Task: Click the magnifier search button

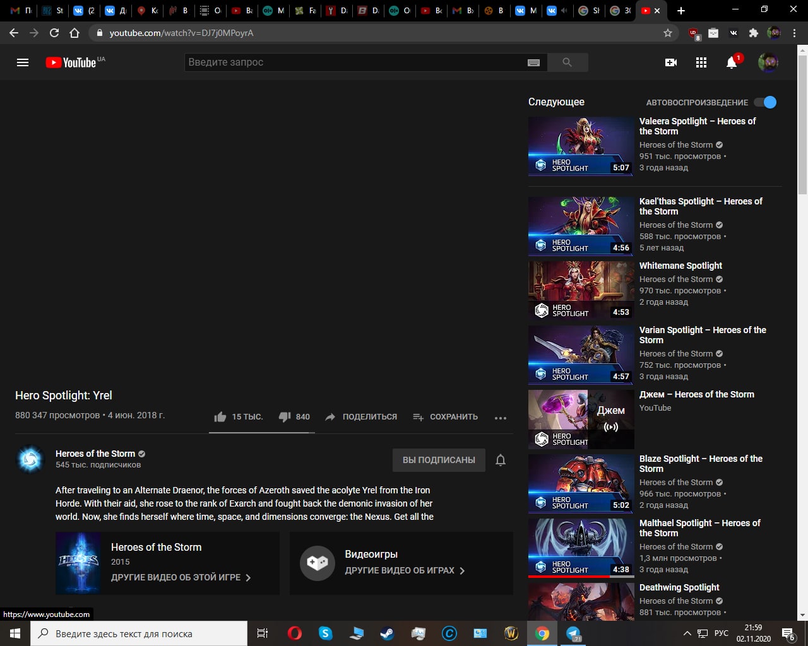Action: [x=567, y=62]
